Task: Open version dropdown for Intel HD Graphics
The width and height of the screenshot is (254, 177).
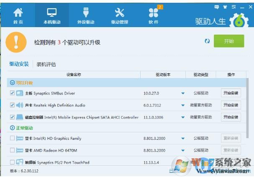Action: (x=183, y=138)
